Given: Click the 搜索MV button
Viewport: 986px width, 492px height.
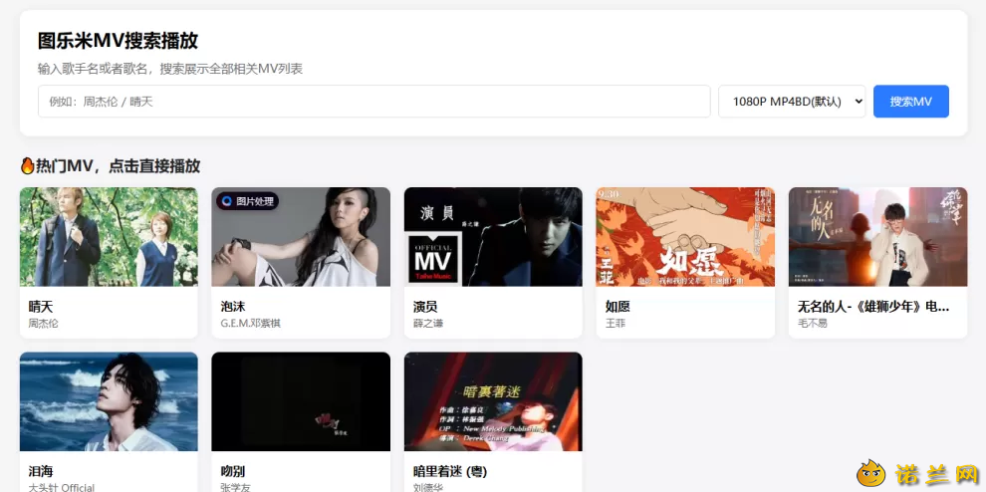Looking at the screenshot, I should pos(910,102).
